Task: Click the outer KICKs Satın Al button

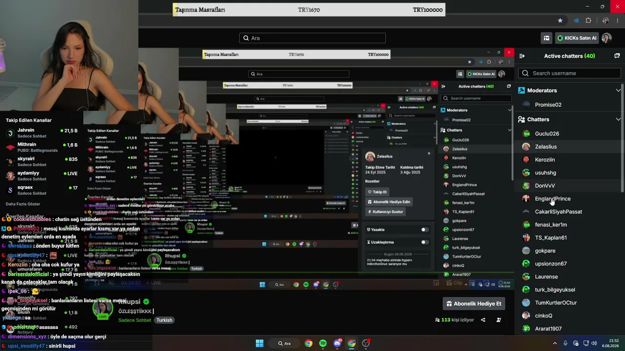Action: pyautogui.click(x=577, y=38)
